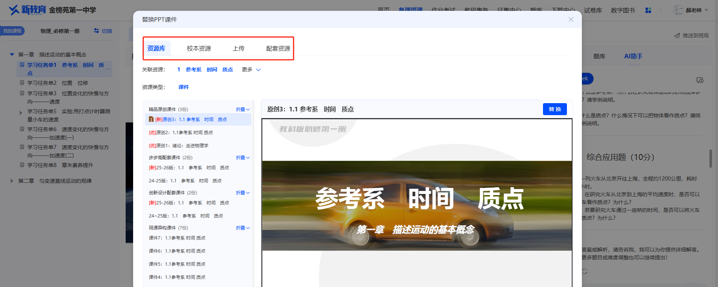Collapse the 创新设计配套课件 section
The width and height of the screenshot is (718, 287).
tap(243, 193)
